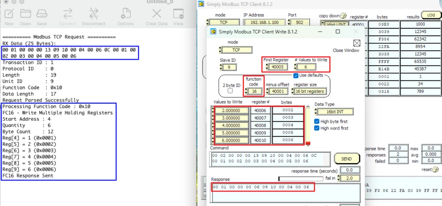Click the Response hex text box
This screenshot has width=442, height=206.
coord(285,193)
